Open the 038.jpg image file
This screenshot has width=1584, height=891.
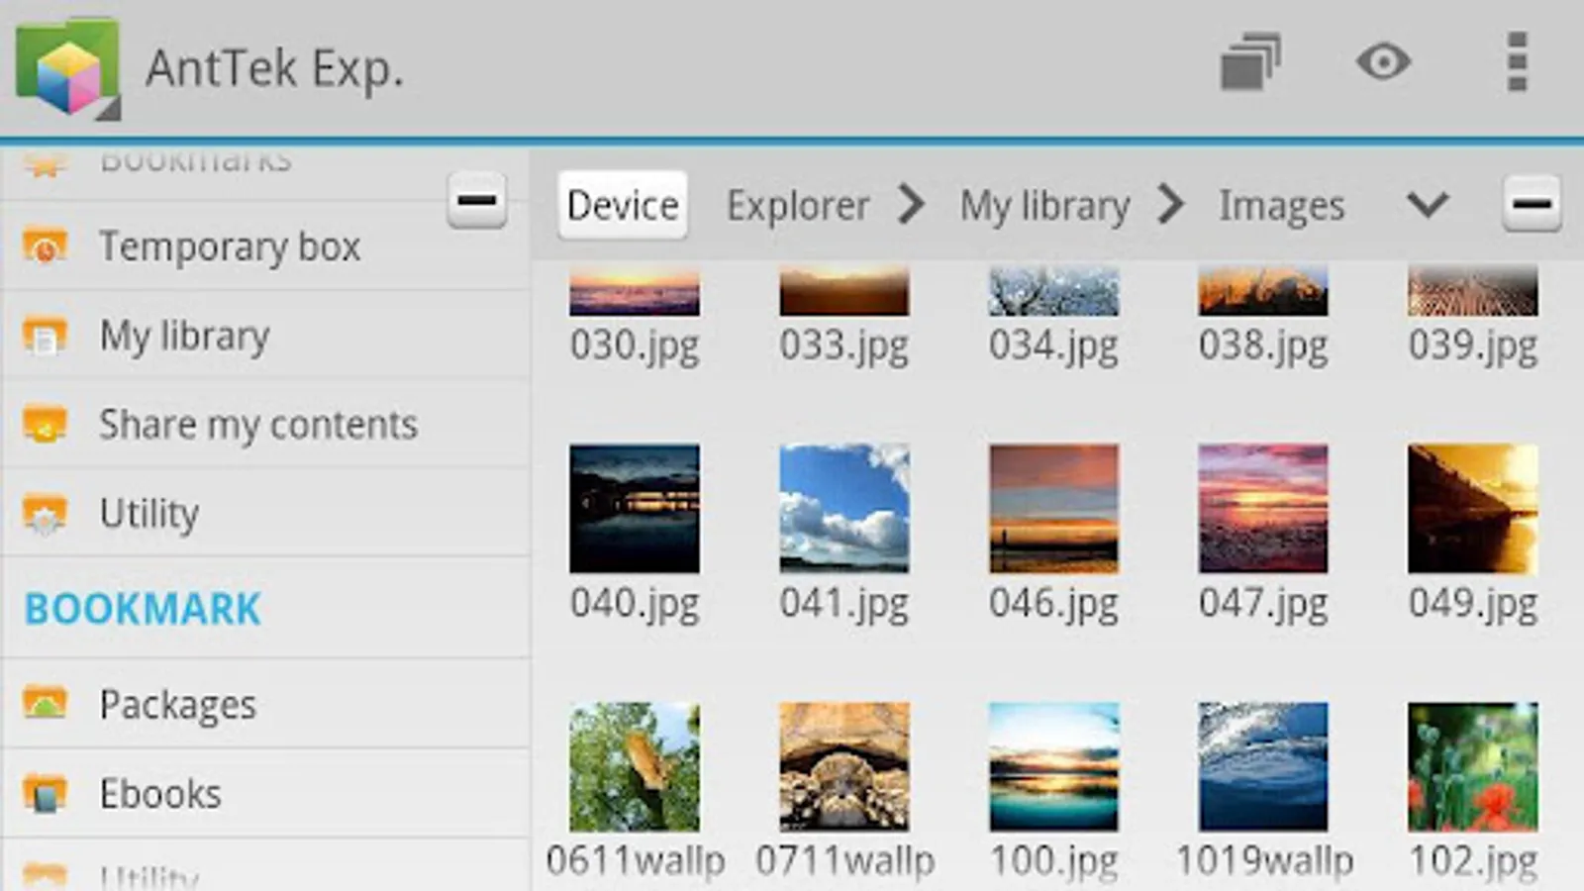(1263, 317)
